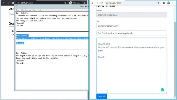
Task: Bookmark star in right browser window
Action: click(x=158, y=3)
